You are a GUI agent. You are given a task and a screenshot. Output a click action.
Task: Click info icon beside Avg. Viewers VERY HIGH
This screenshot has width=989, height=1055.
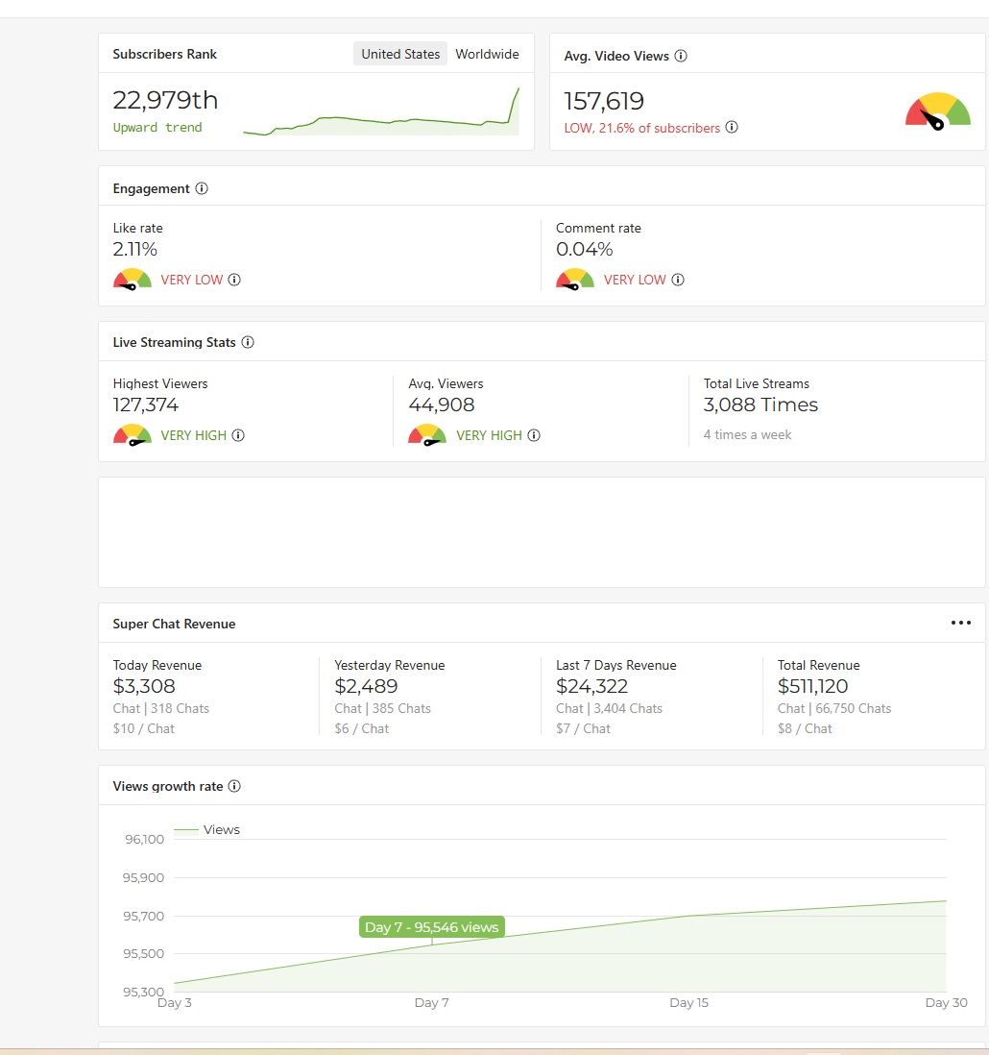click(x=534, y=435)
